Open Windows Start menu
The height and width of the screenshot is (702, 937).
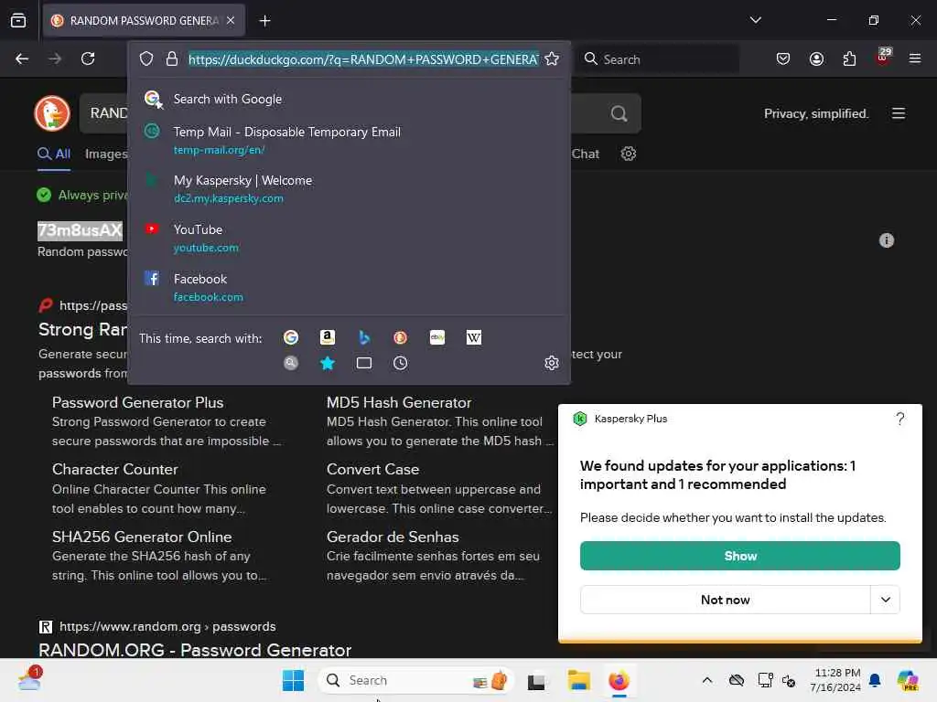293,680
